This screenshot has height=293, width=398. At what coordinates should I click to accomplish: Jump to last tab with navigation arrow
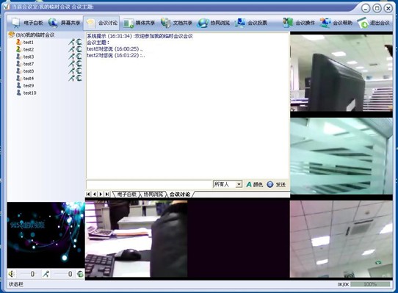coord(107,195)
